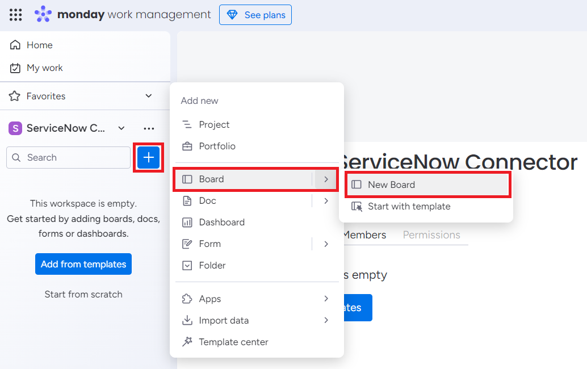
Task: Click the Dashboard chart icon
Action: point(187,223)
